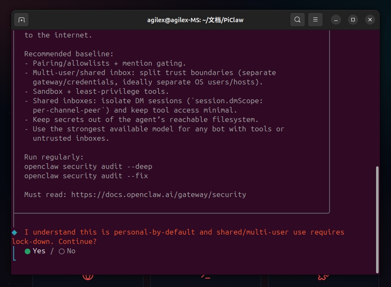
Task: Click the 'openclaw security audit --deep' line
Action: (x=88, y=166)
